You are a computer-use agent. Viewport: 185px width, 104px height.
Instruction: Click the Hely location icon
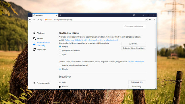click(60, 82)
